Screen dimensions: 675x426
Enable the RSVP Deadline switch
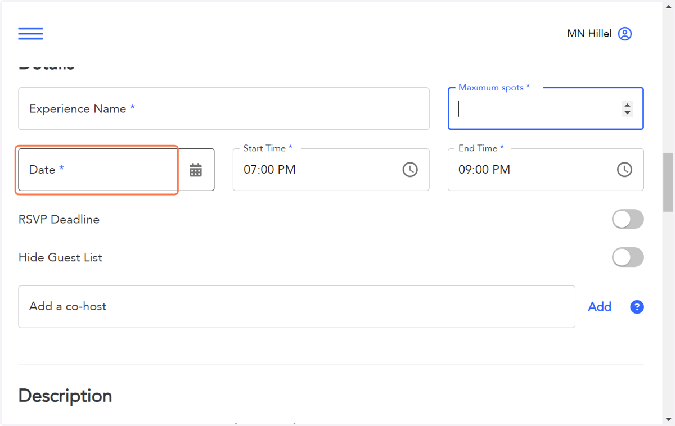click(x=628, y=219)
